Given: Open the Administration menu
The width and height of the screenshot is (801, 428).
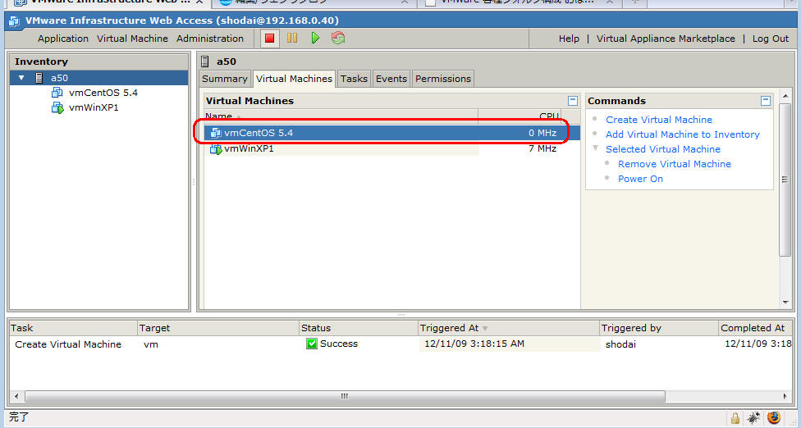Looking at the screenshot, I should [x=210, y=39].
